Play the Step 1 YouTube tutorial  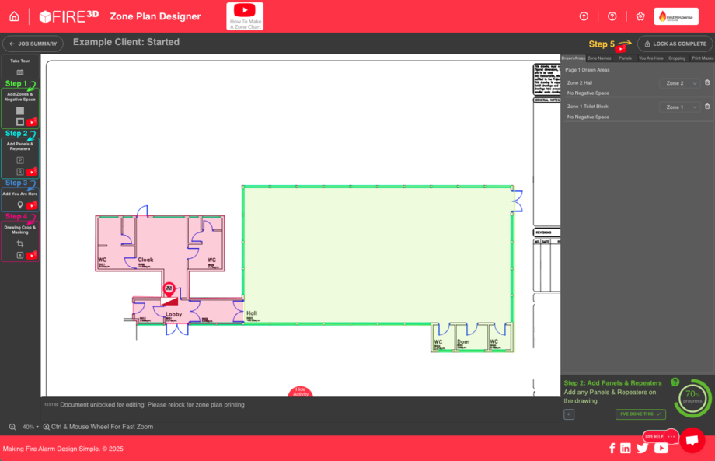tap(31, 122)
